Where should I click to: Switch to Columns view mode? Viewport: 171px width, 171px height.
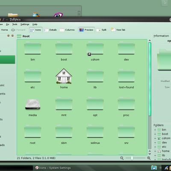click(x=67, y=30)
